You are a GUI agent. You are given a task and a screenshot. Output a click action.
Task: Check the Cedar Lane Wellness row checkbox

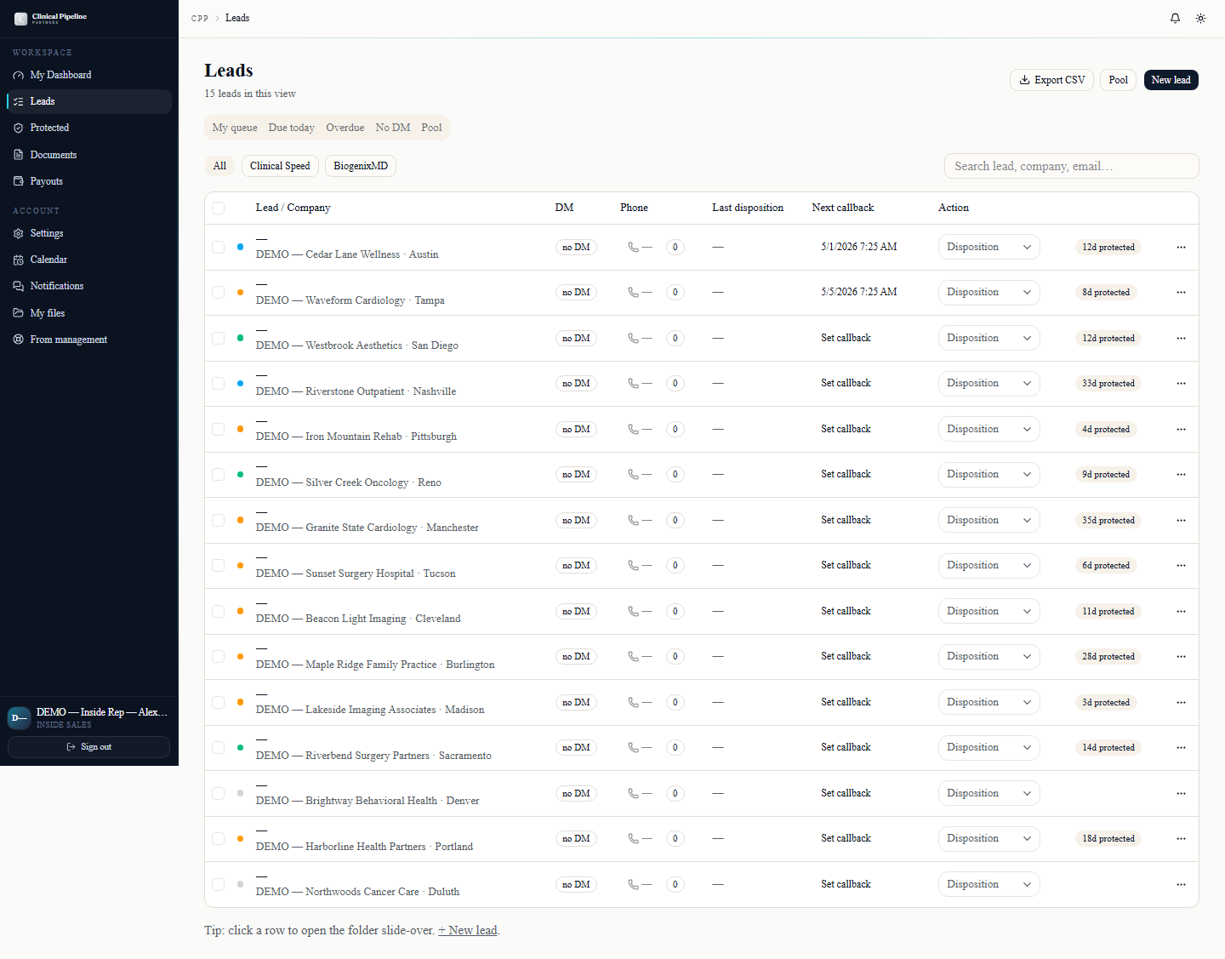(x=219, y=247)
